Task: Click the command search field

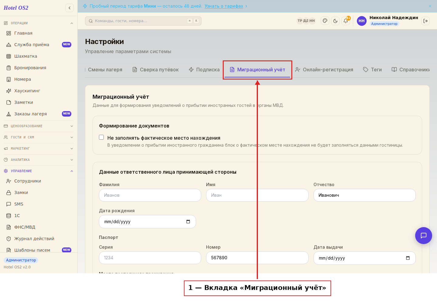Action: pos(143,21)
